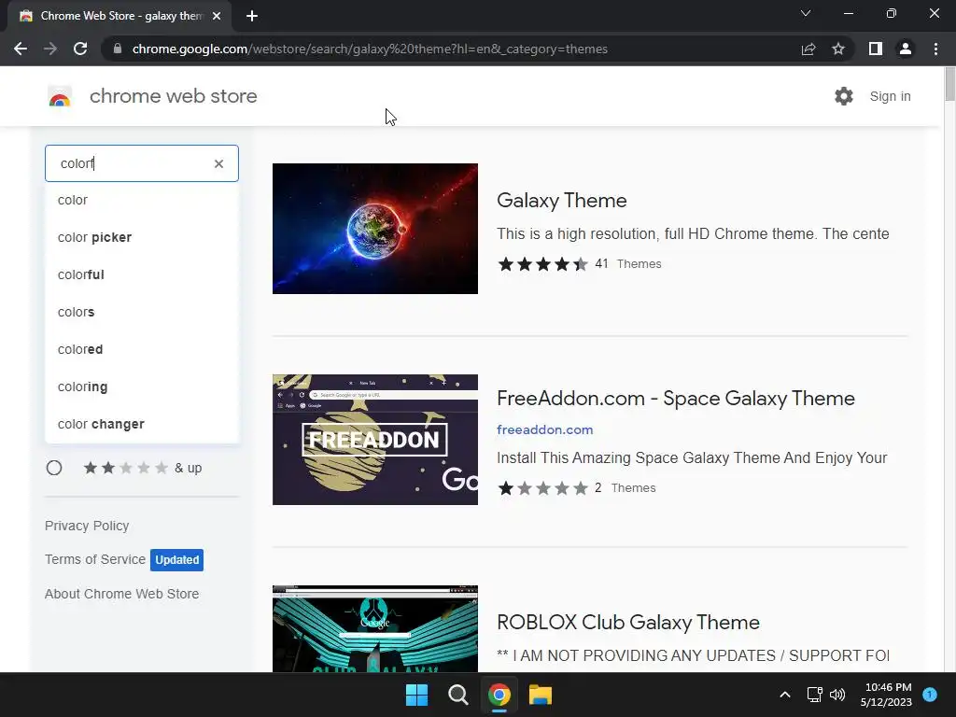Click the Chrome icon in the taskbar
The image size is (956, 717).
[499, 695]
